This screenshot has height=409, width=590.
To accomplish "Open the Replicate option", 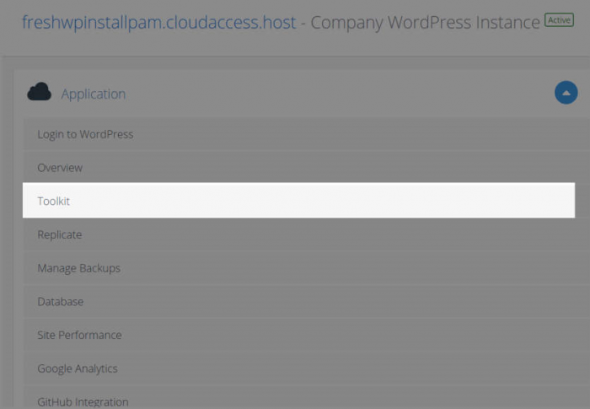I will click(x=60, y=234).
